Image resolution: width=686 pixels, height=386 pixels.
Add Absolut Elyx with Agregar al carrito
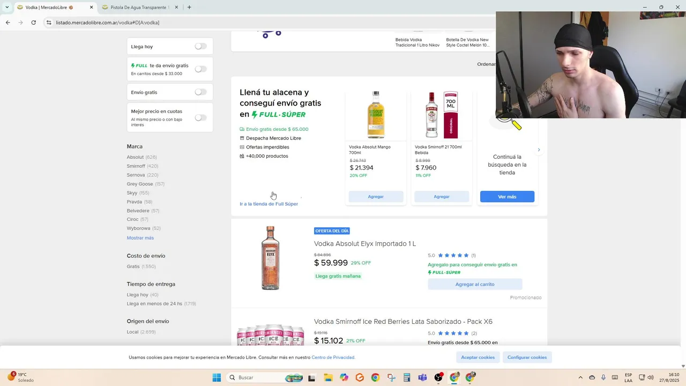pyautogui.click(x=475, y=284)
